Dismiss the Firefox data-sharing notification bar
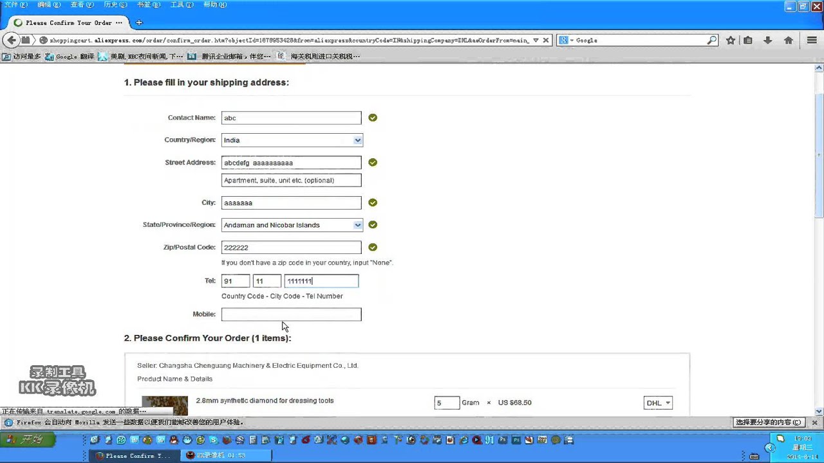 click(814, 422)
